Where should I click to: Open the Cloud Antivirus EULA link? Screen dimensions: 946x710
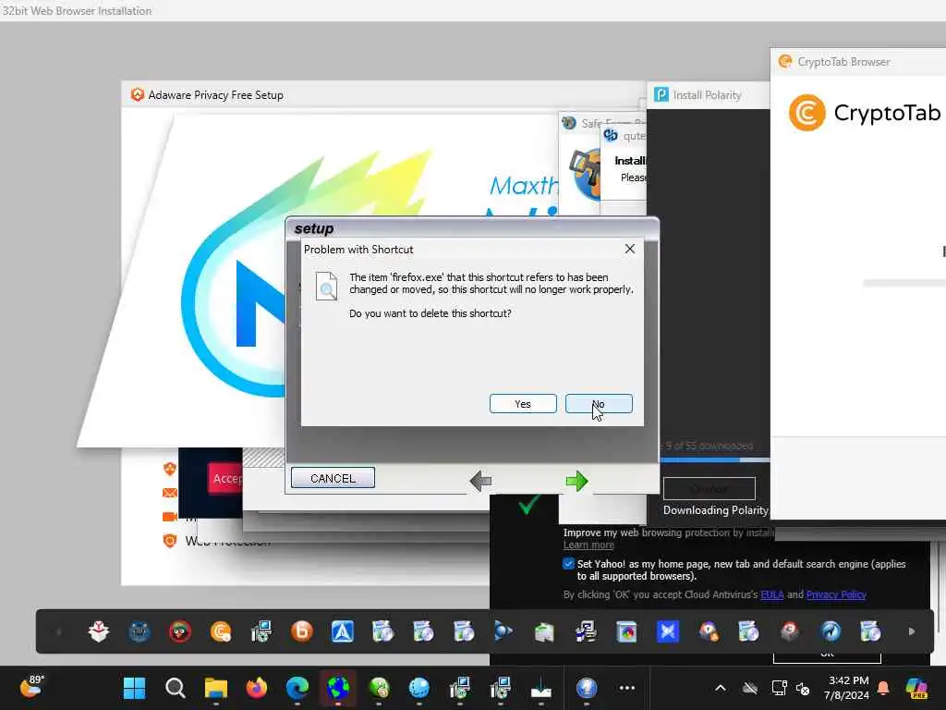pos(771,594)
